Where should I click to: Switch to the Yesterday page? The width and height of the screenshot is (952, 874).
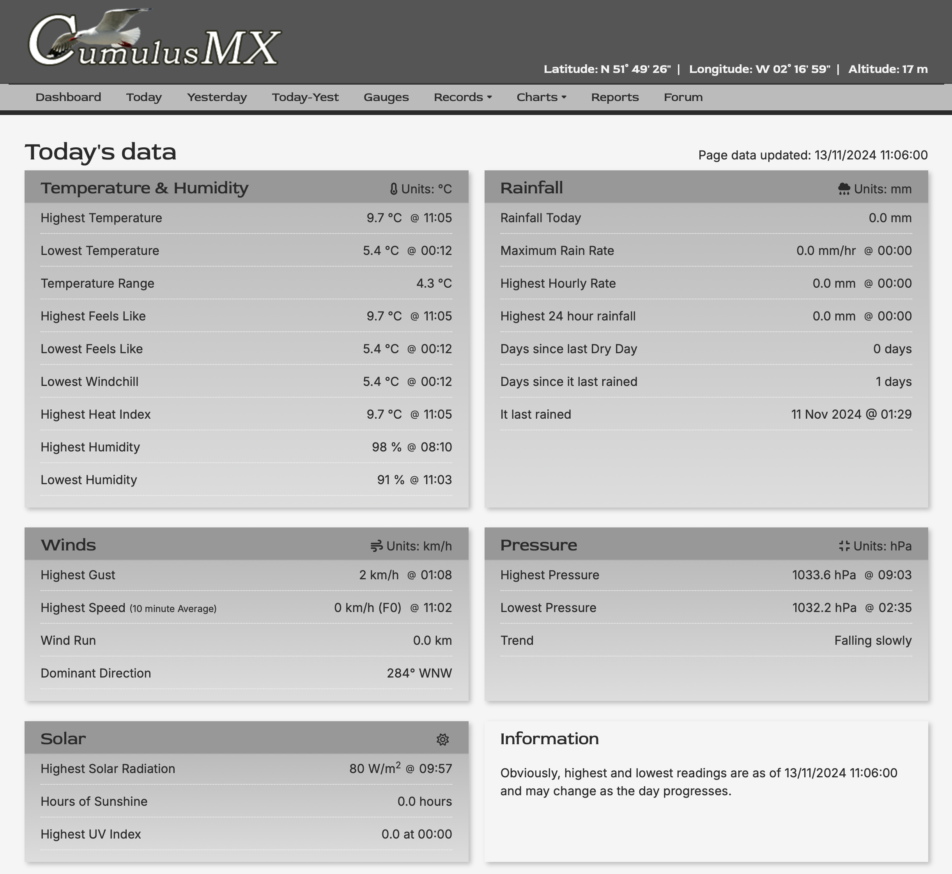point(217,97)
